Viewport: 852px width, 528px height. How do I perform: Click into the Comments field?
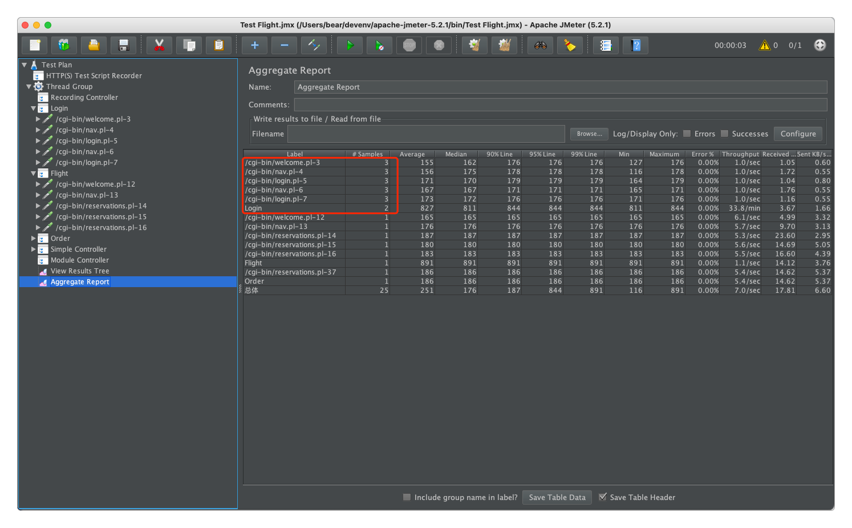561,105
